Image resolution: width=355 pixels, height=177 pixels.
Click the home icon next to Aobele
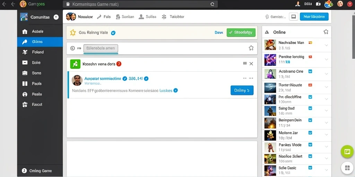click(25, 31)
